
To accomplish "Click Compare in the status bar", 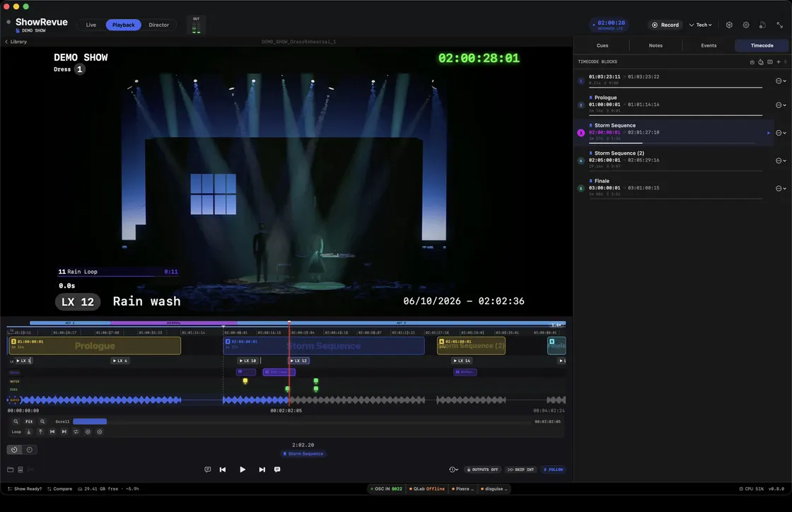I will pyautogui.click(x=59, y=489).
